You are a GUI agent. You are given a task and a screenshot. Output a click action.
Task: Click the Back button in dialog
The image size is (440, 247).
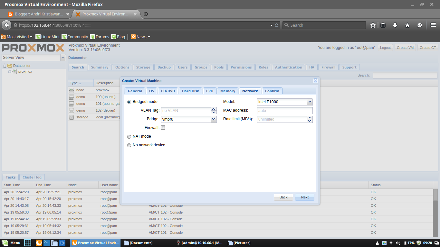(x=283, y=197)
